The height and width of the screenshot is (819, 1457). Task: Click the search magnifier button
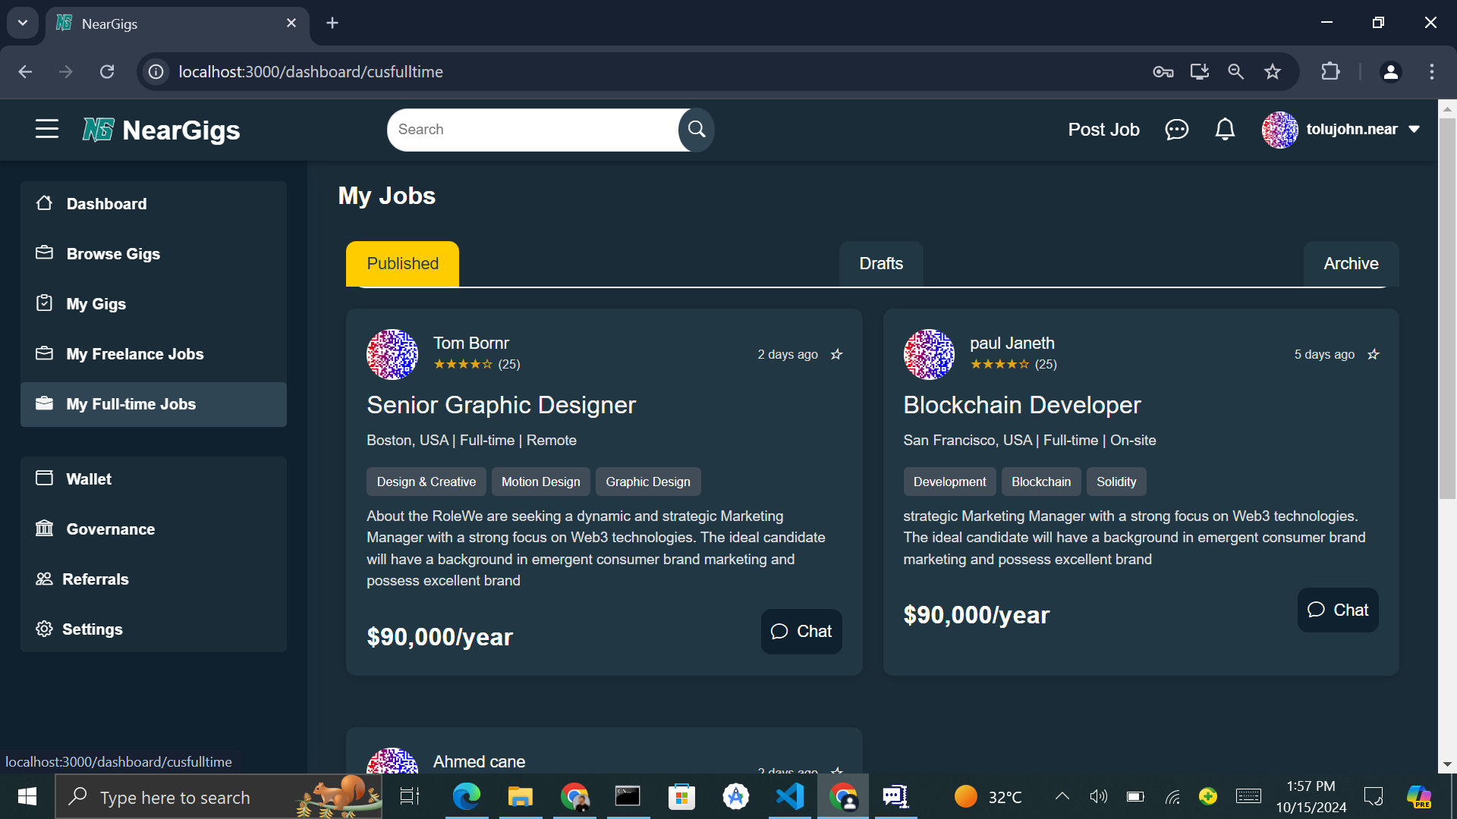[696, 130]
